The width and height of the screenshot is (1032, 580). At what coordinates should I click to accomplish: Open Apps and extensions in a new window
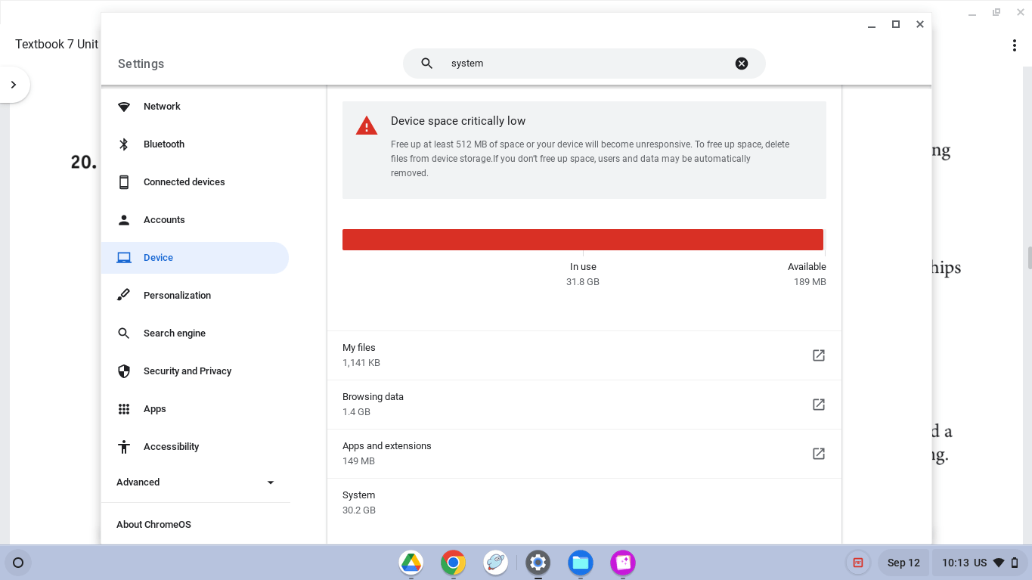click(818, 453)
